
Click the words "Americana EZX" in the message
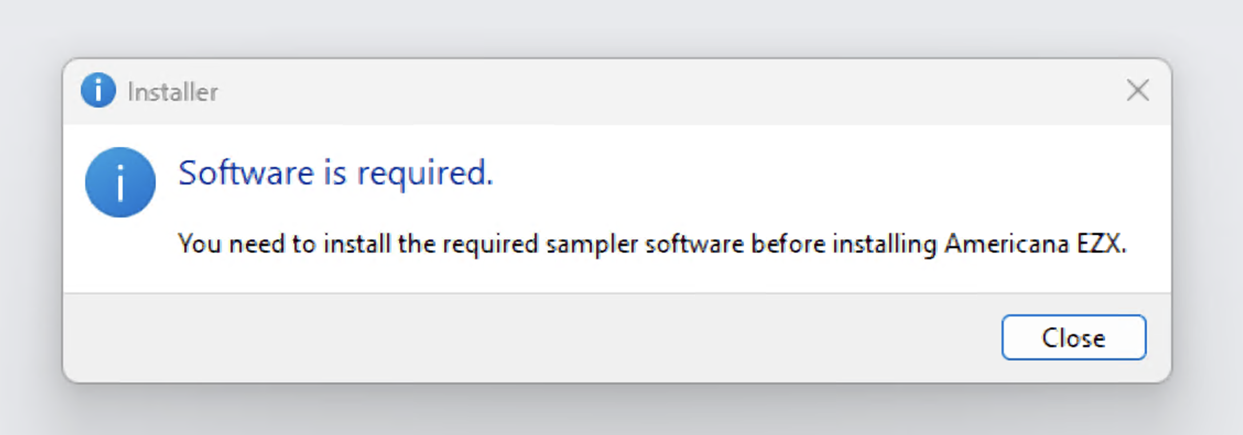click(1034, 244)
